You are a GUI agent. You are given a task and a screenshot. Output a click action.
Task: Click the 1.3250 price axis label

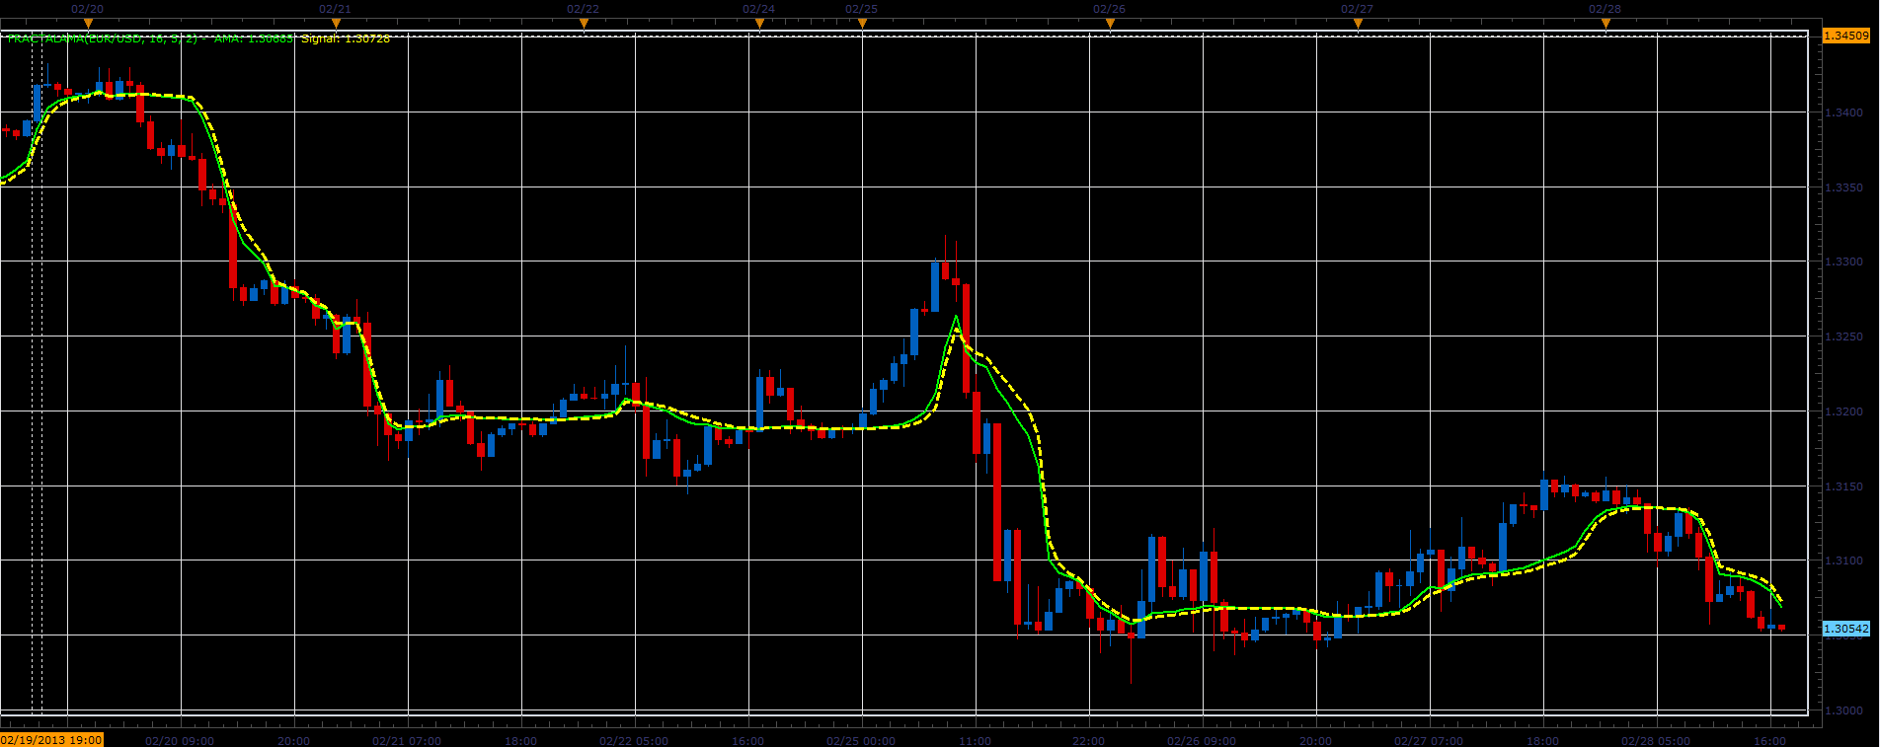[1845, 337]
